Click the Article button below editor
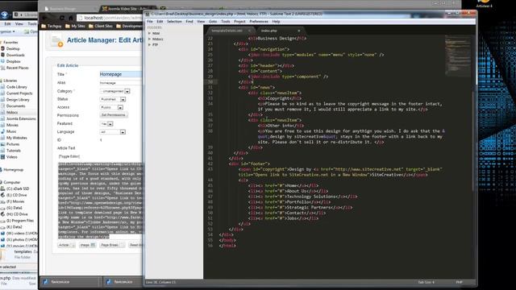Image resolution: width=516 pixels, height=290 pixels. tap(66, 245)
